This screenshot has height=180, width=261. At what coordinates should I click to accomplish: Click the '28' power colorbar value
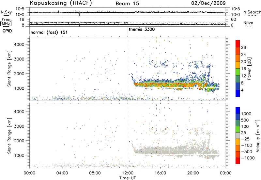[x=243, y=47]
